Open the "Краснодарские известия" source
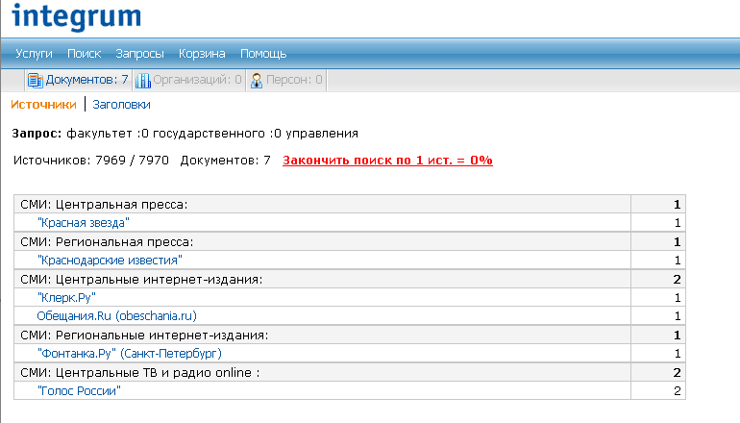The width and height of the screenshot is (740, 423). (110, 261)
